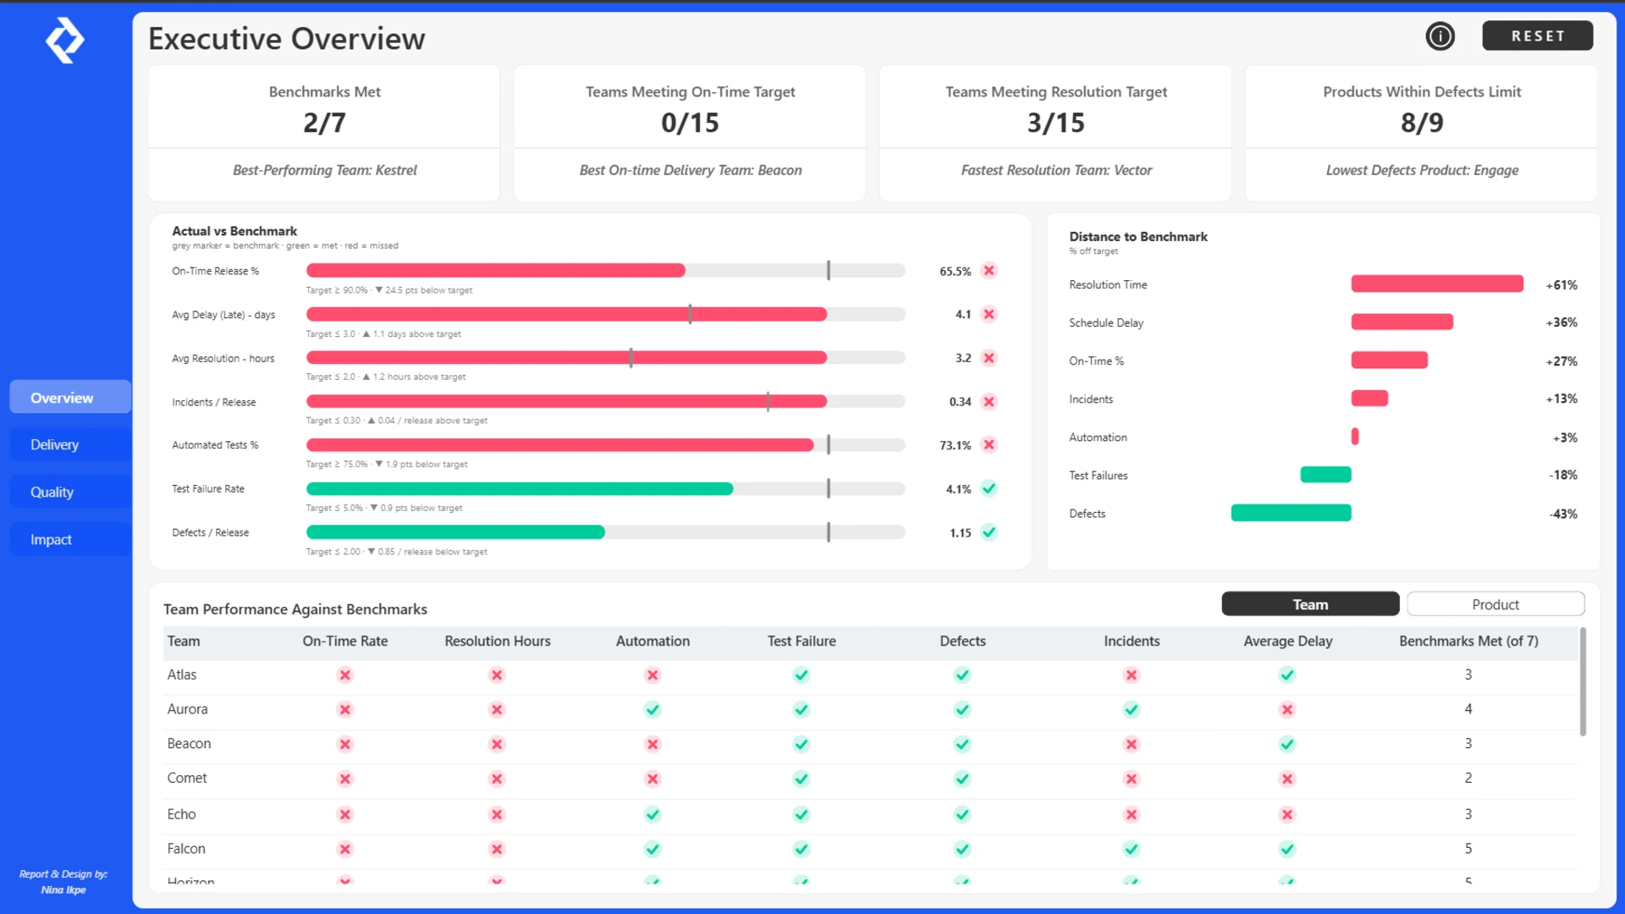Switch the table to Product view
This screenshot has height=914, width=1625.
1496,604
